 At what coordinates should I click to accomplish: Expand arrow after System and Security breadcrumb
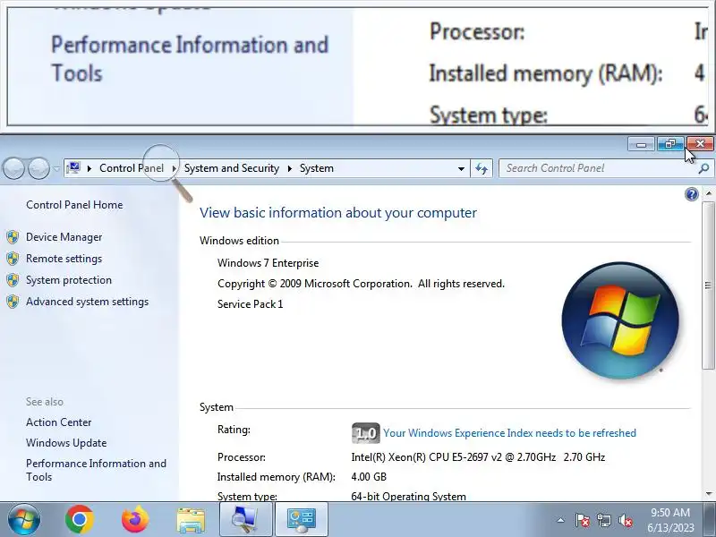point(289,168)
